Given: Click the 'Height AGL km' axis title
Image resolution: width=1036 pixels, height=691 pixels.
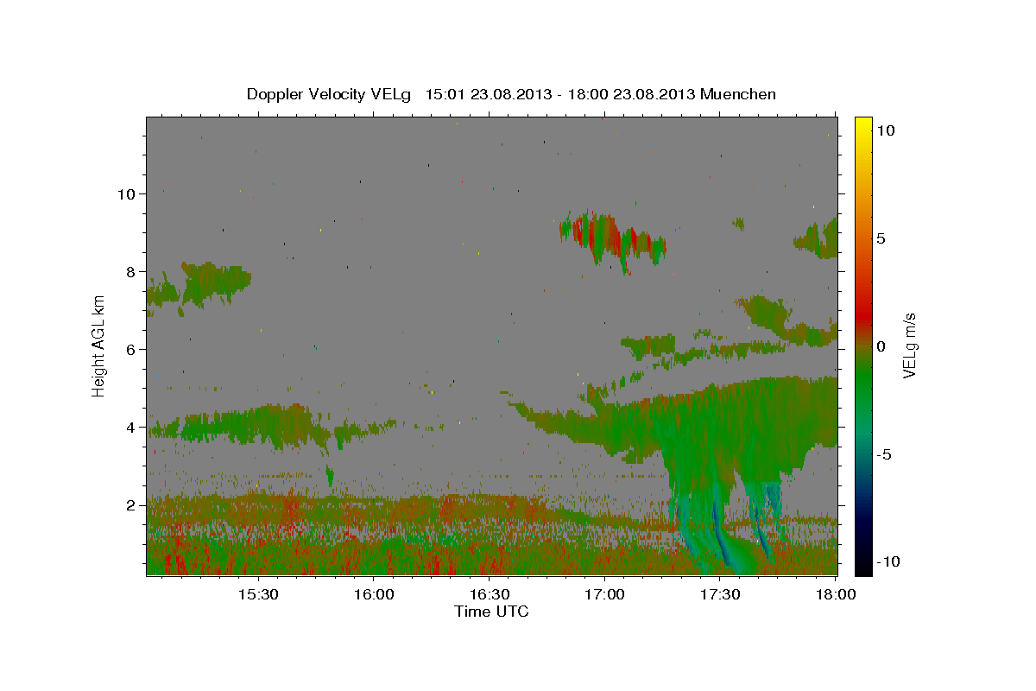Looking at the screenshot, I should pyautogui.click(x=99, y=345).
